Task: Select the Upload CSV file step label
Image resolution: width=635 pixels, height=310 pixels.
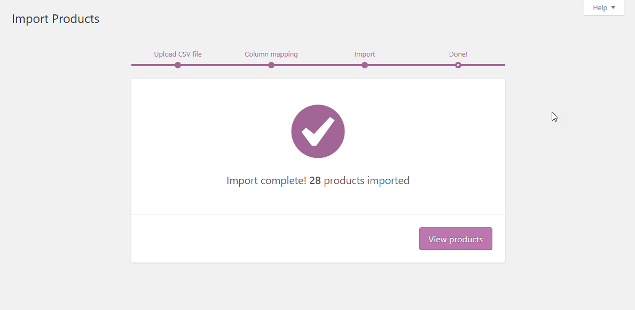Action: tap(178, 54)
